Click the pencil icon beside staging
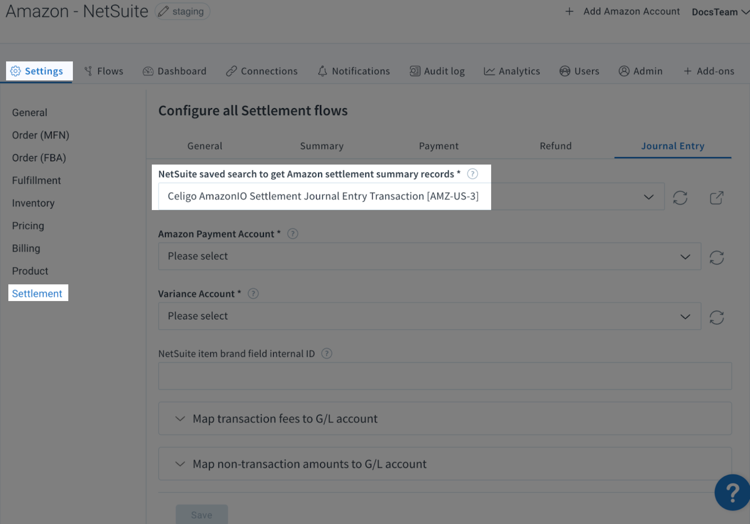 (163, 11)
